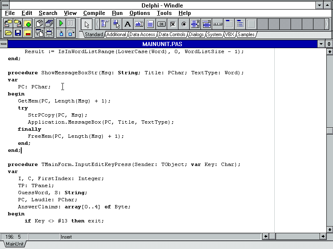
Task: Pick the OK Button component icon
Action: click(x=162, y=24)
